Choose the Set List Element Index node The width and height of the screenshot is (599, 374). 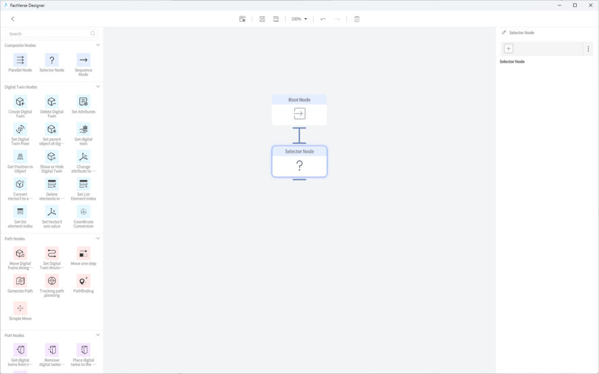[83, 184]
